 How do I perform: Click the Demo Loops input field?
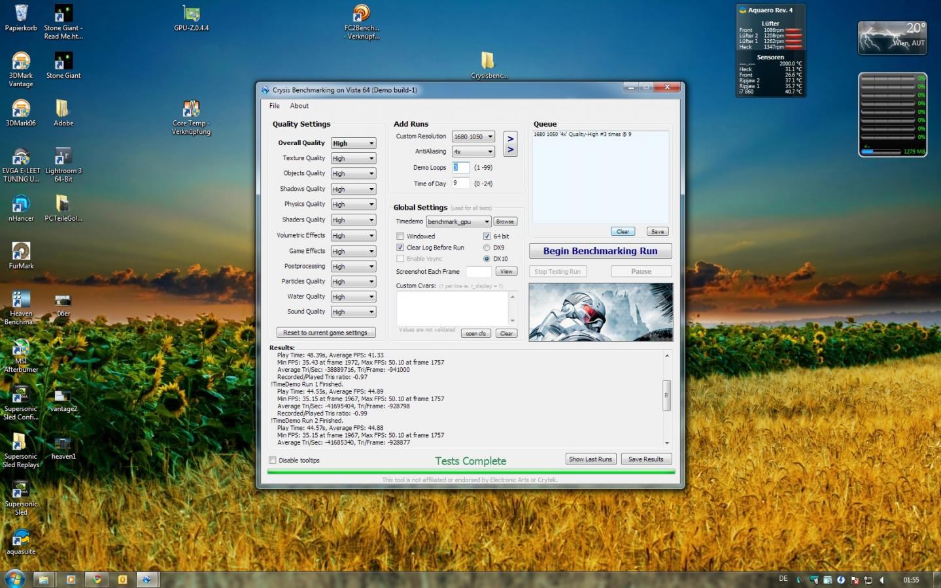[x=460, y=168]
